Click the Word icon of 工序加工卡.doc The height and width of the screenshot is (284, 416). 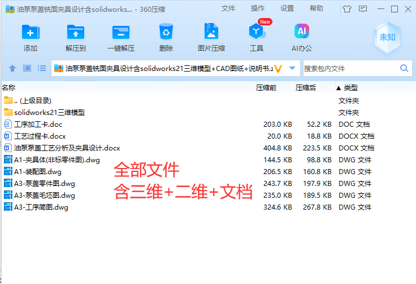click(x=8, y=124)
